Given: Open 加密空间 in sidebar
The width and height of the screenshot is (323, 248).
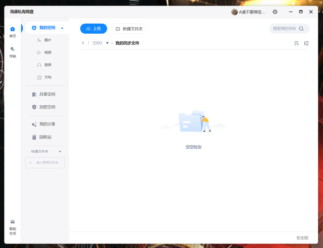Looking at the screenshot, I should pos(43,107).
